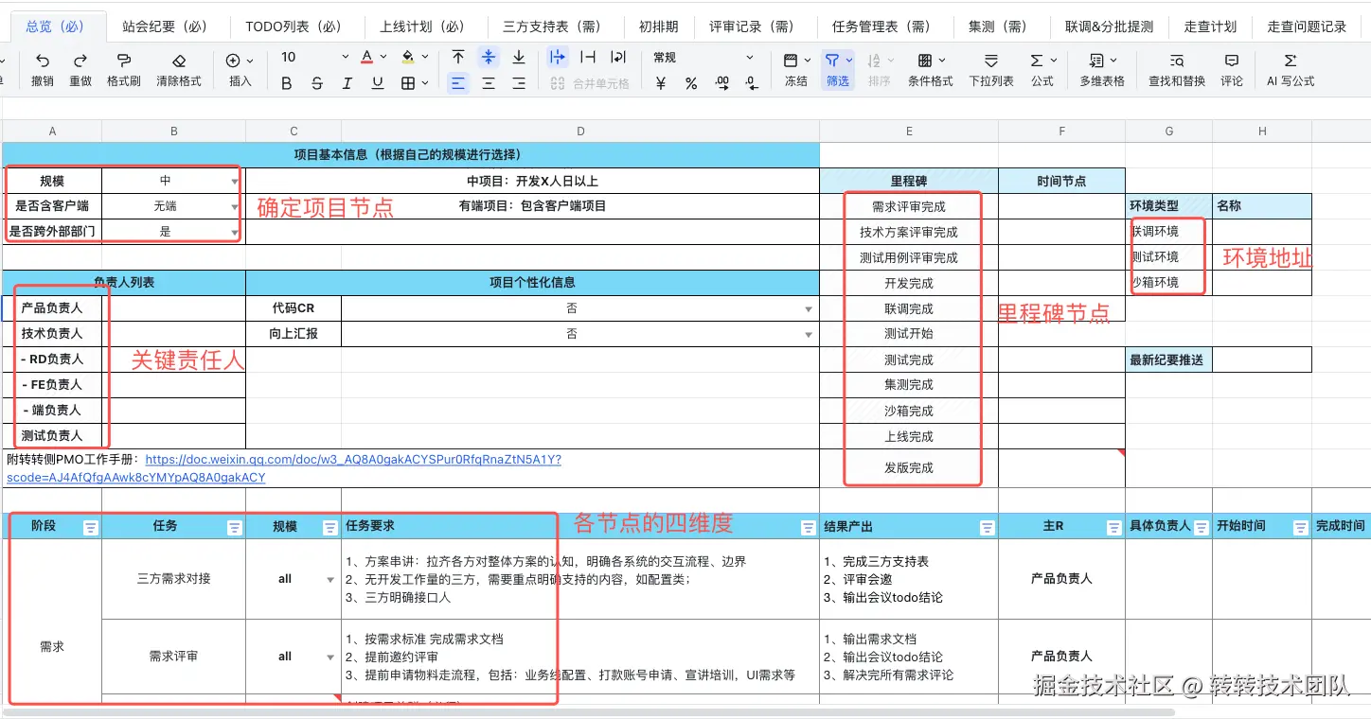Open the all dropdown in 三方需求对接 row
The height and width of the screenshot is (719, 1371).
(330, 579)
